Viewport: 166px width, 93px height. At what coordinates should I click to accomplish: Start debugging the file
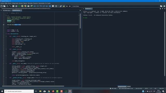coord(34,6)
